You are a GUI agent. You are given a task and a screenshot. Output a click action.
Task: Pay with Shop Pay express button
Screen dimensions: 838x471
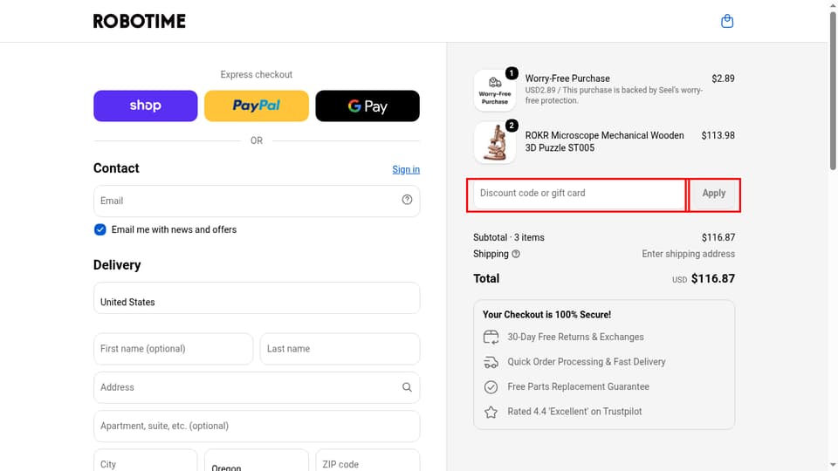(146, 106)
